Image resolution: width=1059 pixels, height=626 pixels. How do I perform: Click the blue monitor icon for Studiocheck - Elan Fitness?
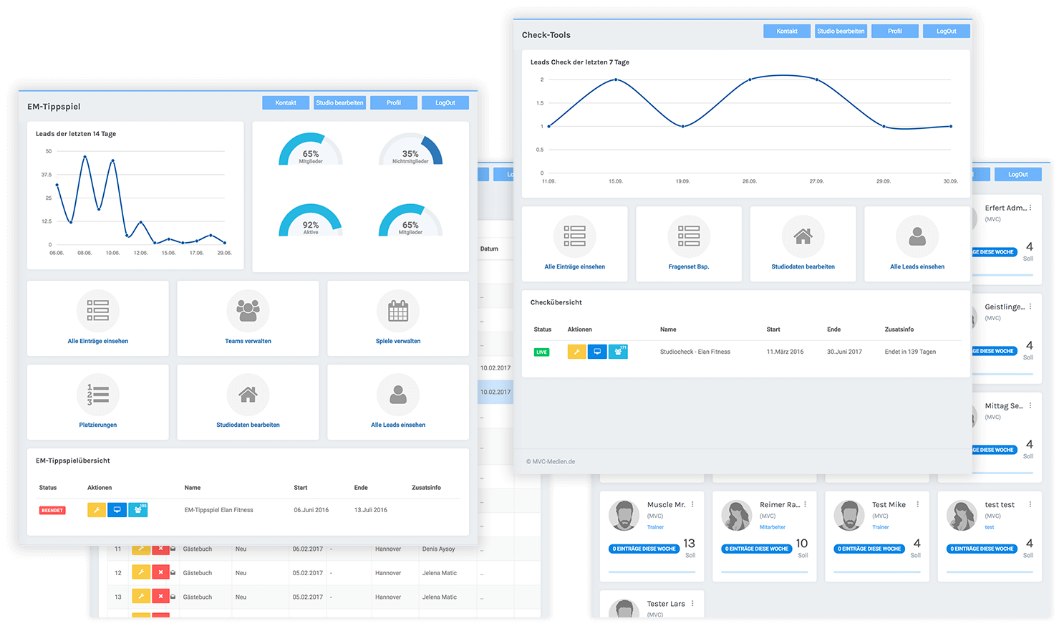click(597, 352)
